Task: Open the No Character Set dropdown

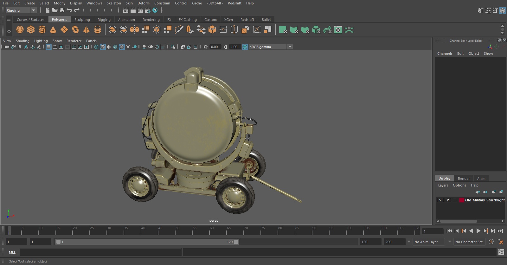Action: coord(469,242)
